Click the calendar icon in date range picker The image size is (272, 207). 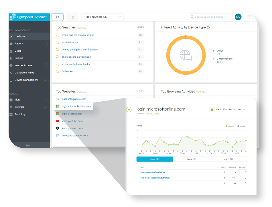212,109
